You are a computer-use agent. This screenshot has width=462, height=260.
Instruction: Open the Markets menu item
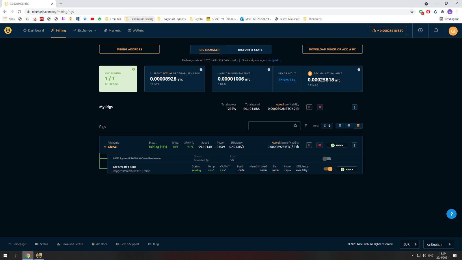click(112, 31)
